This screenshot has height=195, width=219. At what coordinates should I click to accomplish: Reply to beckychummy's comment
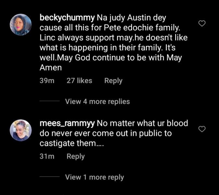[113, 81]
